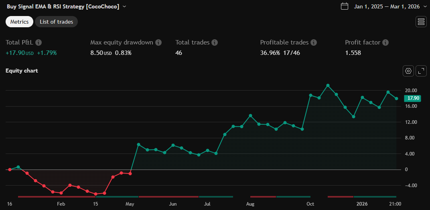This screenshot has width=430, height=210.
Task: Expand equity chart to fullscreen
Action: point(421,71)
